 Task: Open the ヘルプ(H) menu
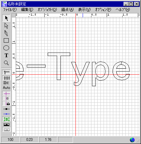pyautogui.click(x=123, y=10)
